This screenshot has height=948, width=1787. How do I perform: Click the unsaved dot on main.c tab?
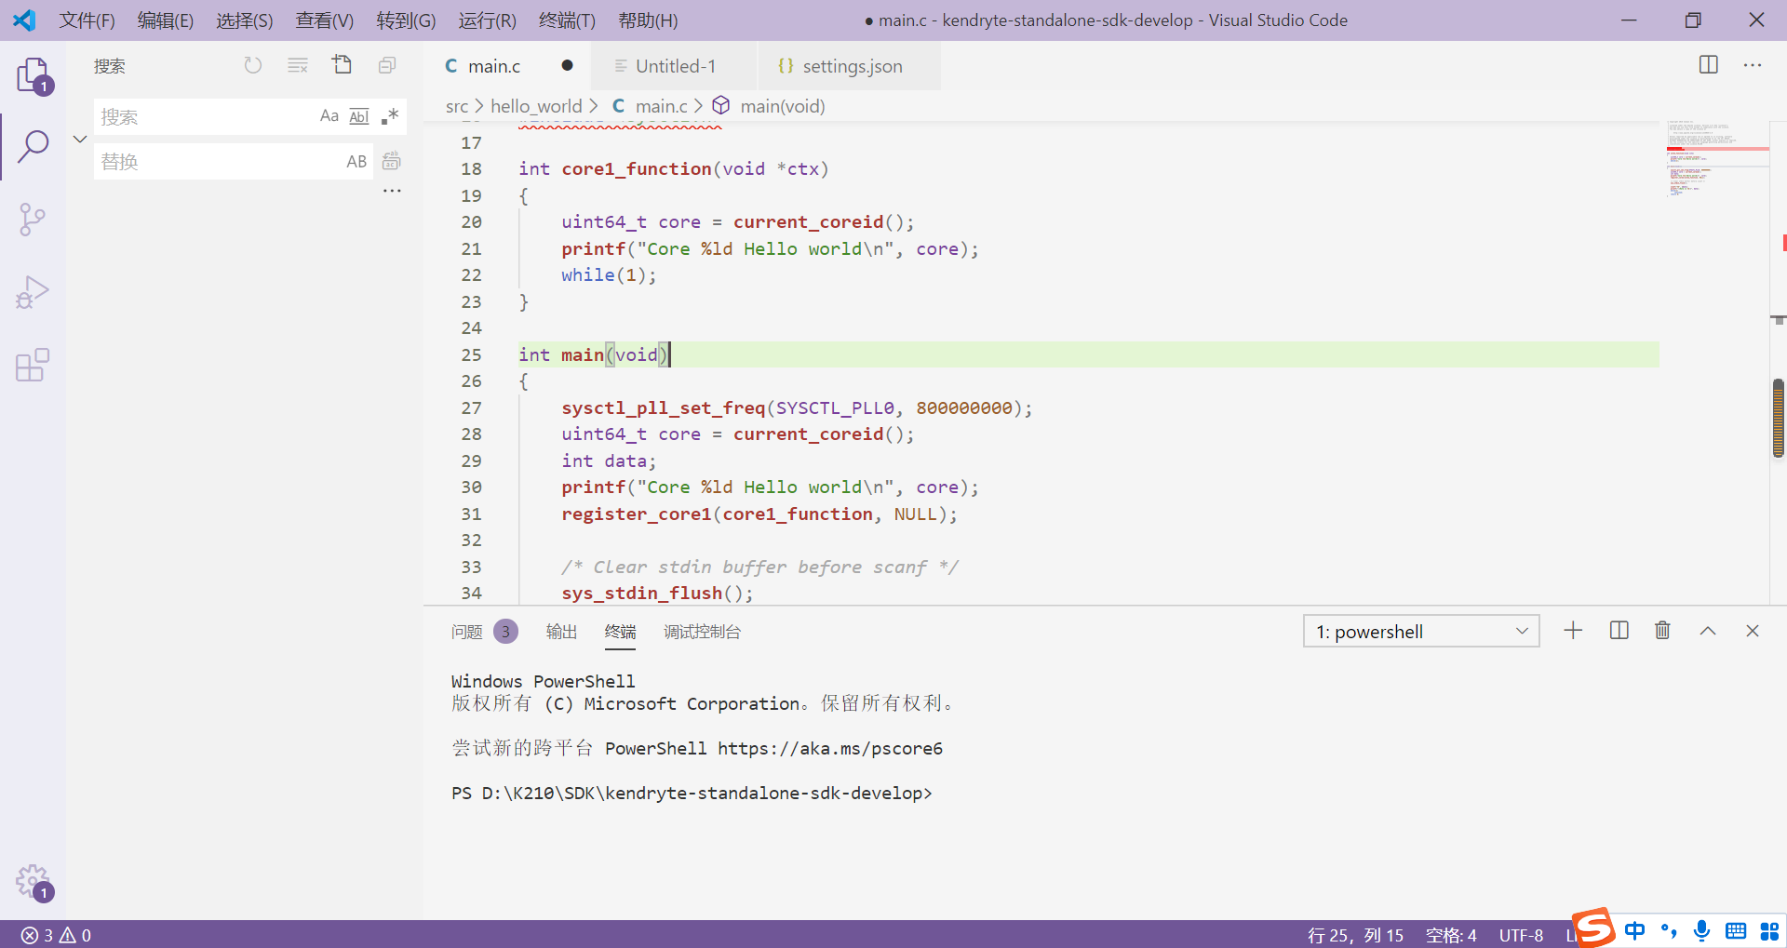[x=567, y=65]
